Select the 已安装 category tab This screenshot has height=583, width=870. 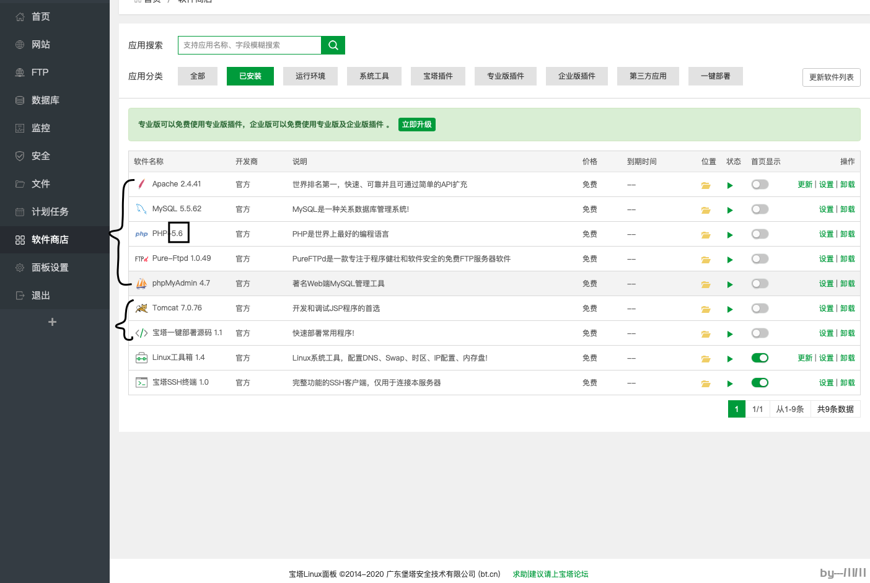(250, 76)
